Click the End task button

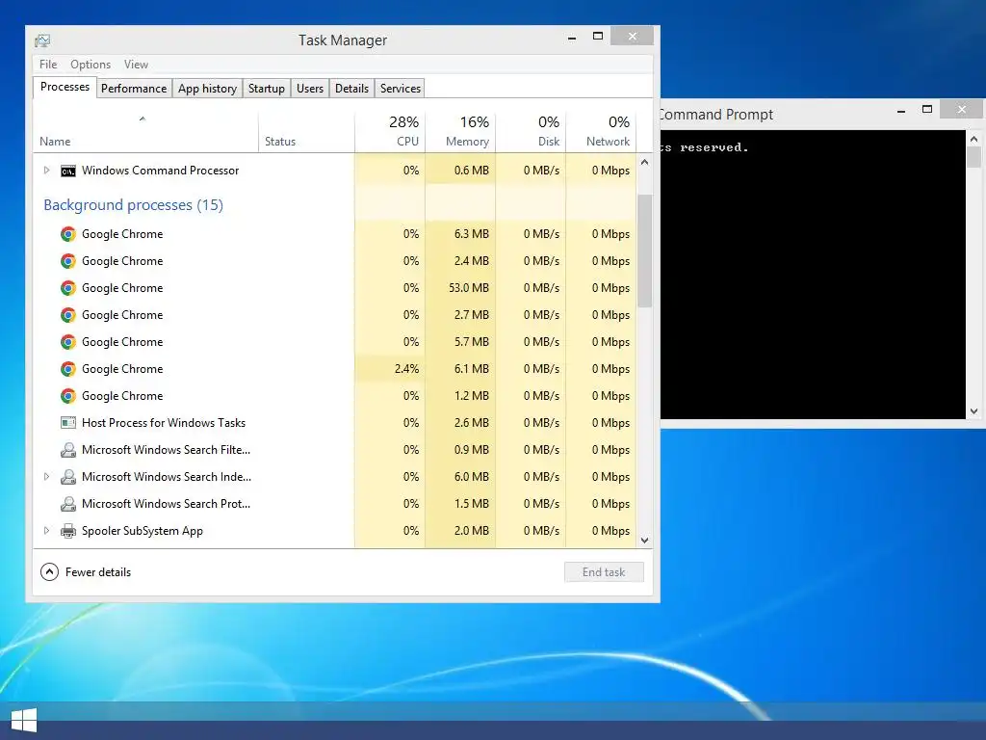coord(604,572)
